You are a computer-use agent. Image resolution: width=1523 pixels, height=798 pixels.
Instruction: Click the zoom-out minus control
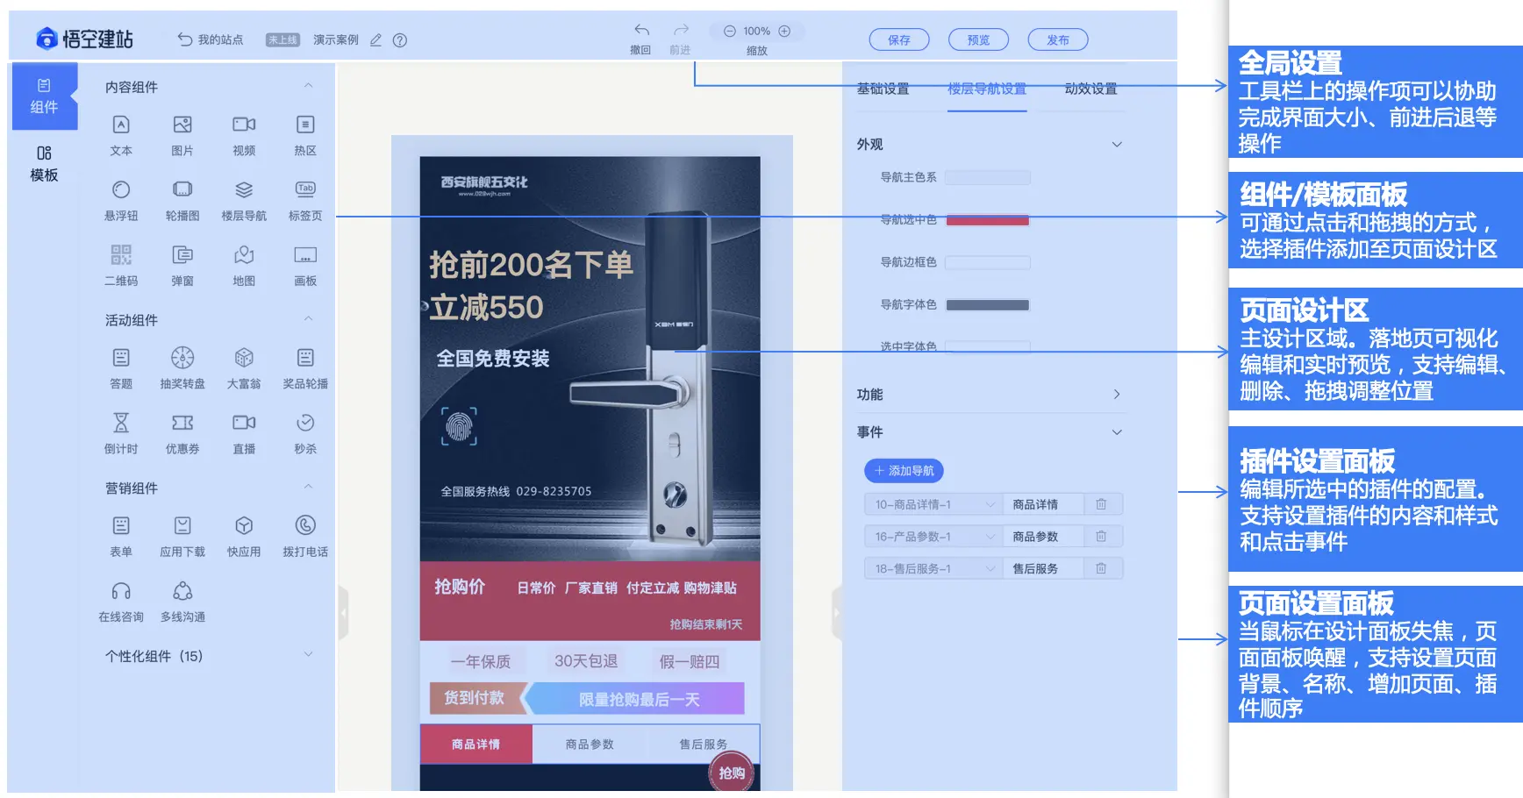click(x=729, y=30)
